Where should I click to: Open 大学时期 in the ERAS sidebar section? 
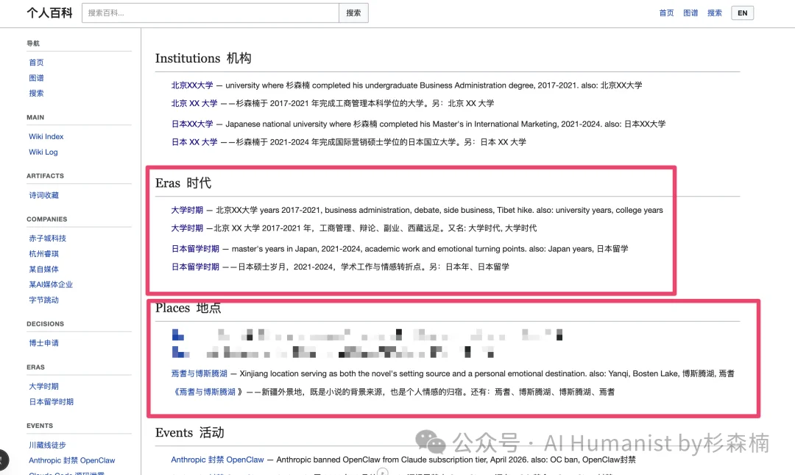tap(43, 386)
